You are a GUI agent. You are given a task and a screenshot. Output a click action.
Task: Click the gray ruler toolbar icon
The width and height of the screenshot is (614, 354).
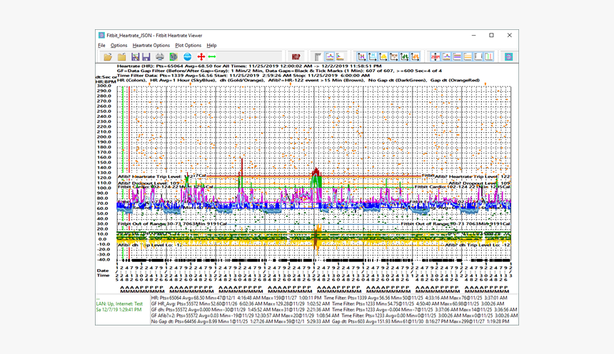point(318,57)
